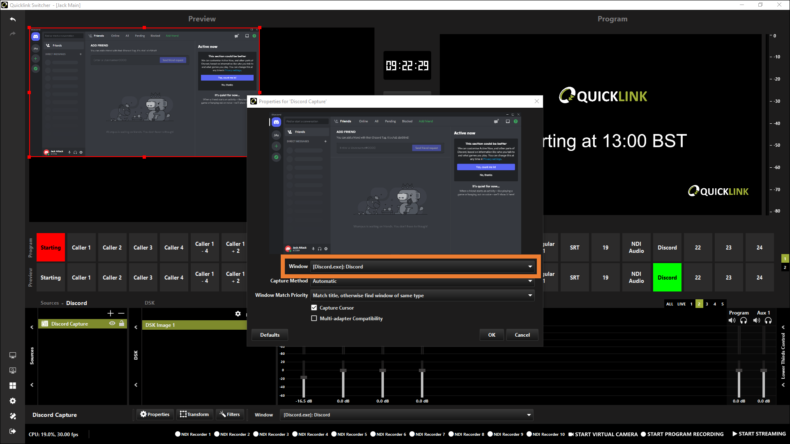Mute the Program speaker icon
This screenshot has height=444, width=790.
[x=732, y=321]
